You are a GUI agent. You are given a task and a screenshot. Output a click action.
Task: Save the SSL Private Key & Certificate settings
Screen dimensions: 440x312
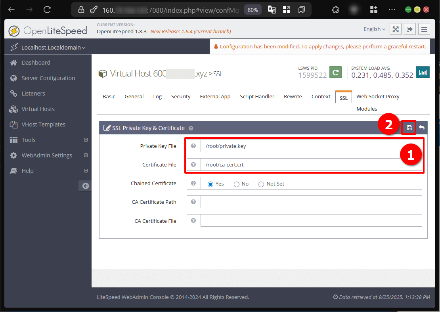[x=409, y=128]
